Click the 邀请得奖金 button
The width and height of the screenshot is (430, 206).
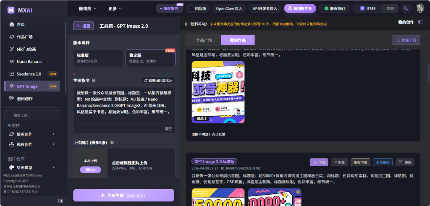[x=300, y=8]
